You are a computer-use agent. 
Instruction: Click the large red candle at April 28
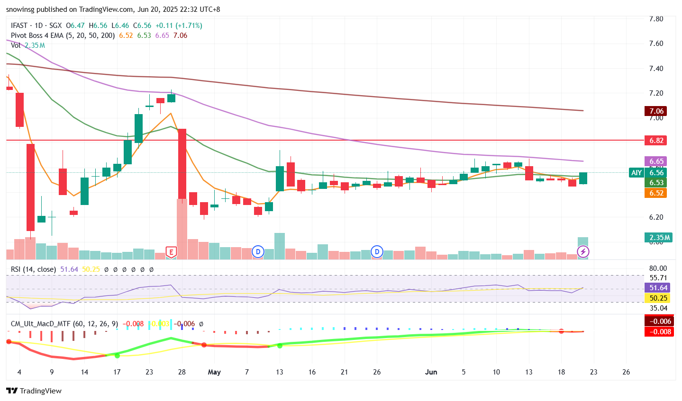(182, 164)
